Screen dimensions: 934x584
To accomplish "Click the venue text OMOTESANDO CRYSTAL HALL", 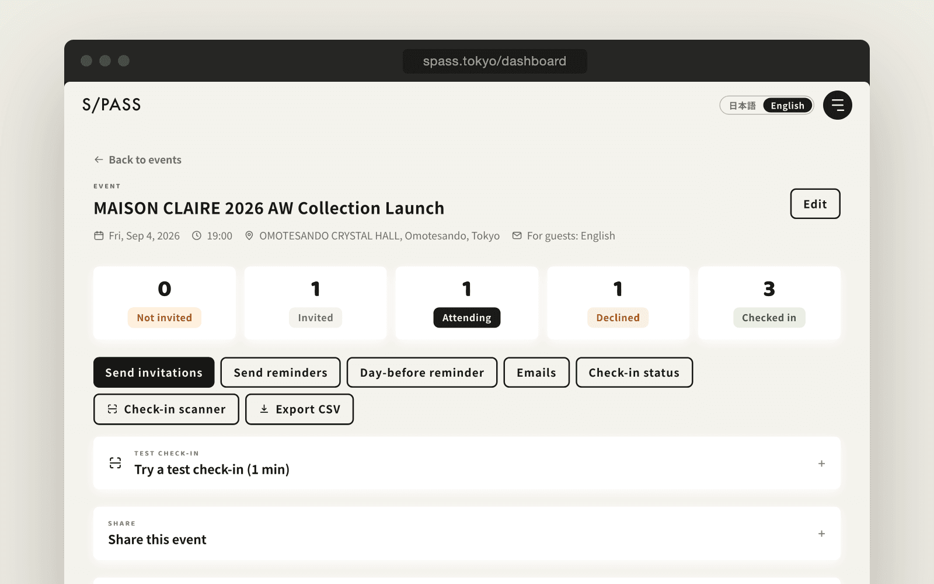I will [379, 235].
